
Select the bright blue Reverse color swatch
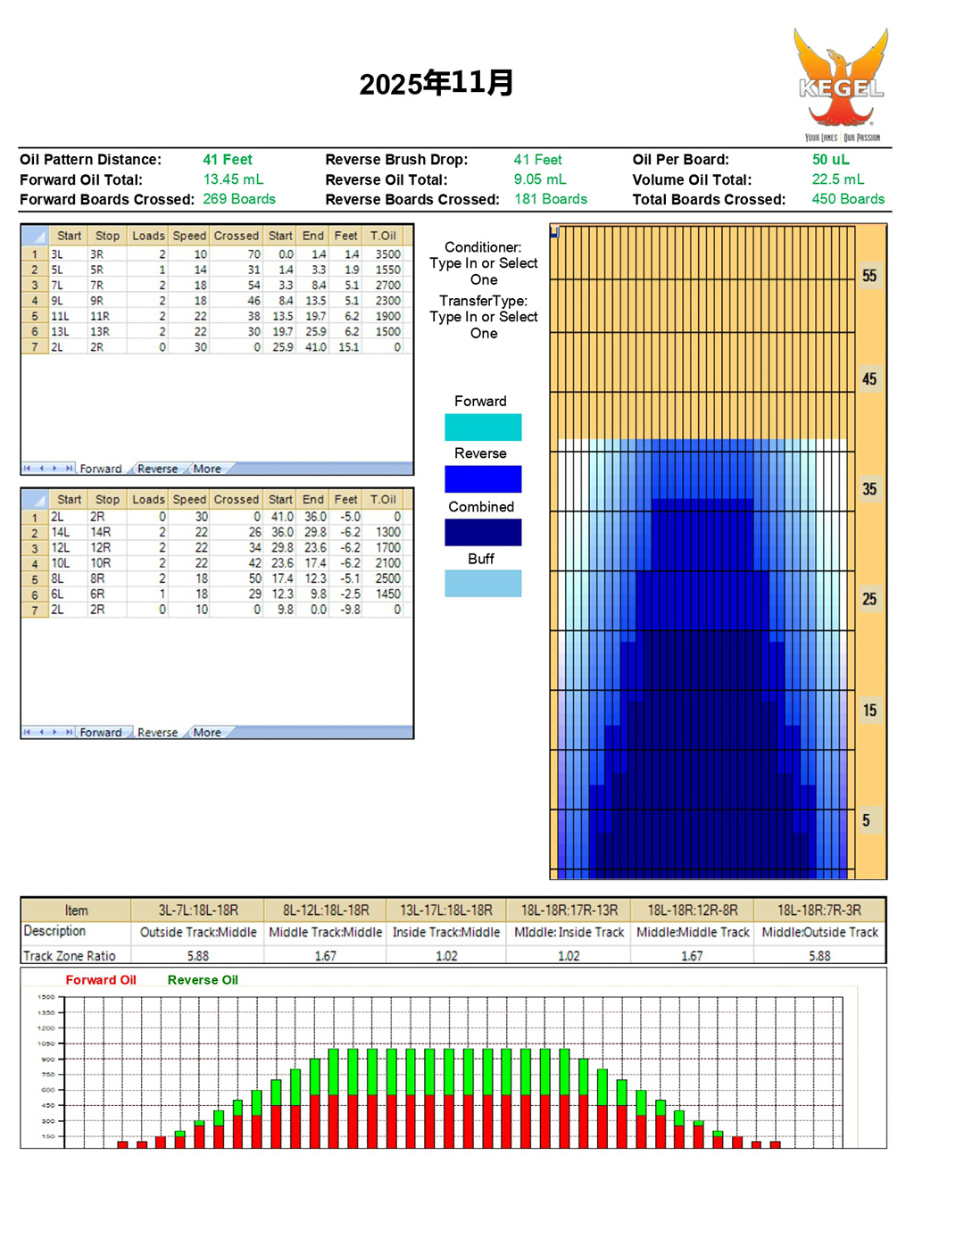point(483,479)
